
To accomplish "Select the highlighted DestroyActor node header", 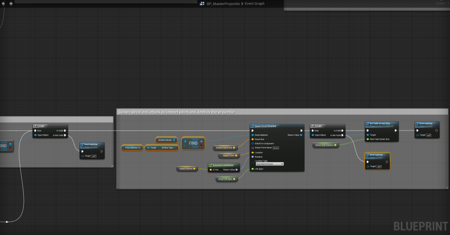I will (377, 155).
